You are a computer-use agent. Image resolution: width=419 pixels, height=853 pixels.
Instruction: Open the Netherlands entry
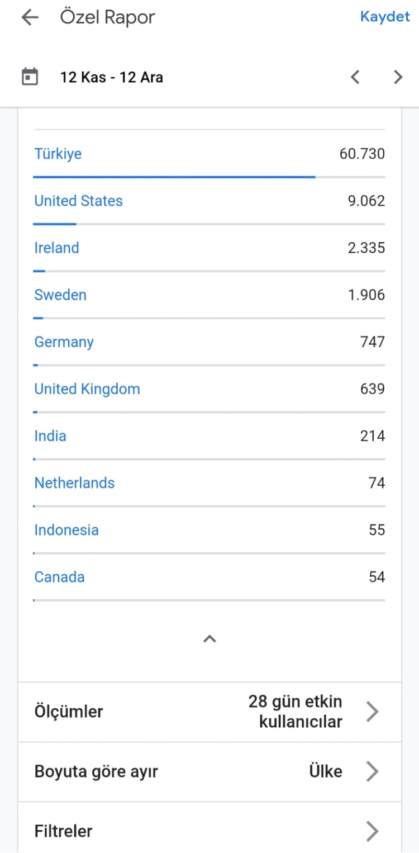tap(74, 482)
